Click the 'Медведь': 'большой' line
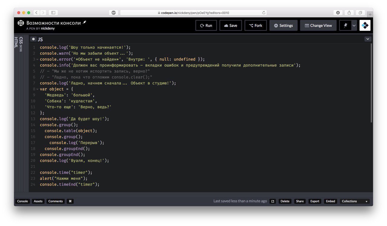The image size is (387, 226). 70,95
